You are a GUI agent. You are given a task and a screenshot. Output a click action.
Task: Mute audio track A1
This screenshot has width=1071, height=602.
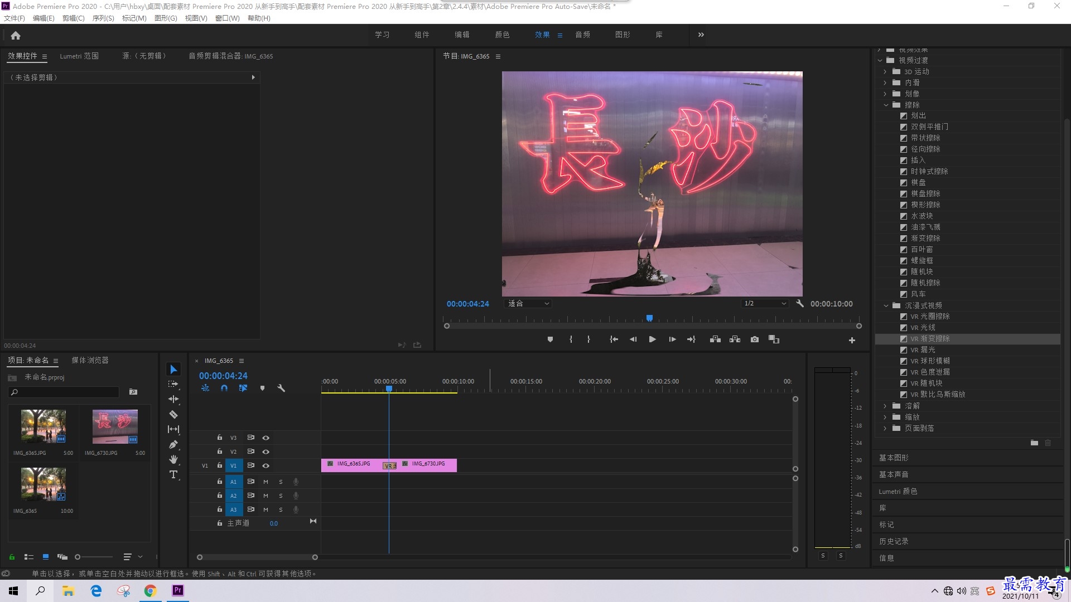[266, 482]
